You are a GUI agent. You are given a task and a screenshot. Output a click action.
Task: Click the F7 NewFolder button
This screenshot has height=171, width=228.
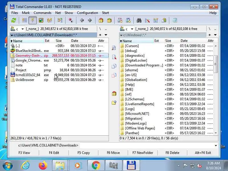point(143,153)
